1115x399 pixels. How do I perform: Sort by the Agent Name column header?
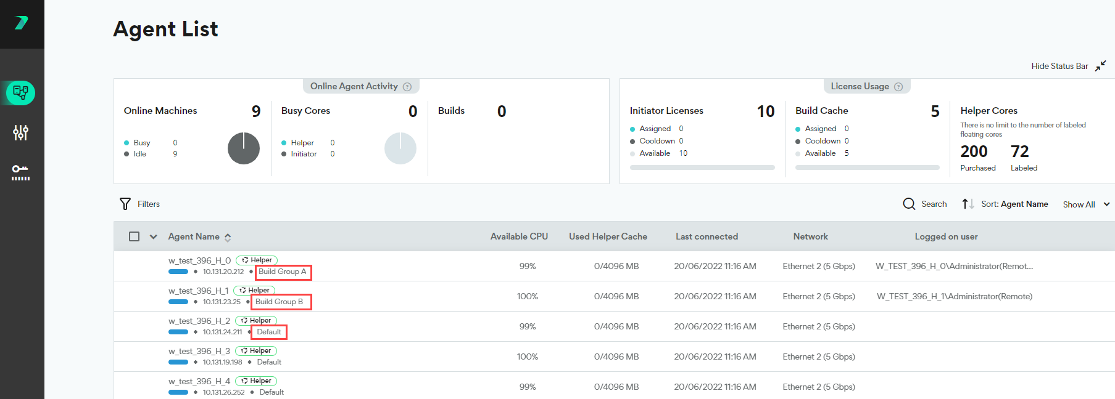point(194,236)
